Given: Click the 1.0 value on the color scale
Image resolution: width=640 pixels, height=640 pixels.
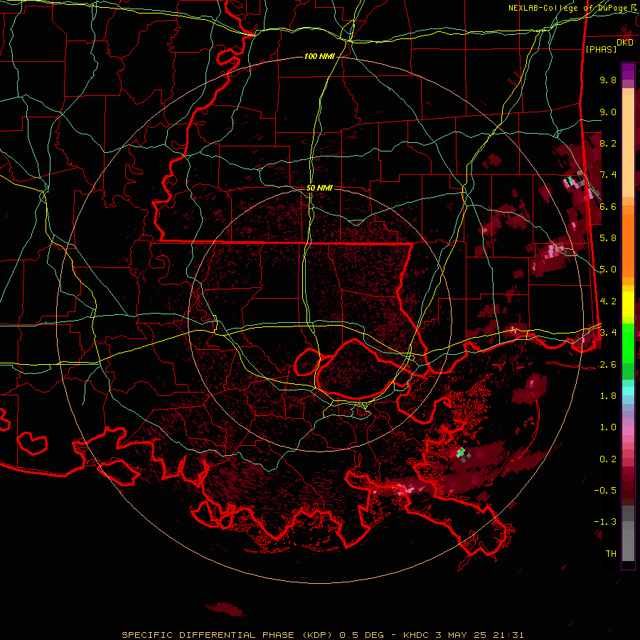Looking at the screenshot, I should click(x=608, y=427).
